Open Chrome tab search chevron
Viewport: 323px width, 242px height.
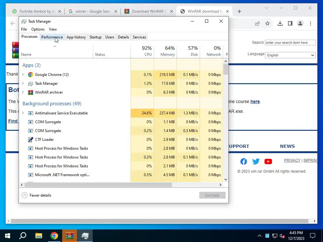tap(266, 8)
